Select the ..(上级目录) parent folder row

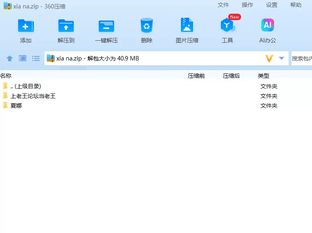(x=156, y=86)
